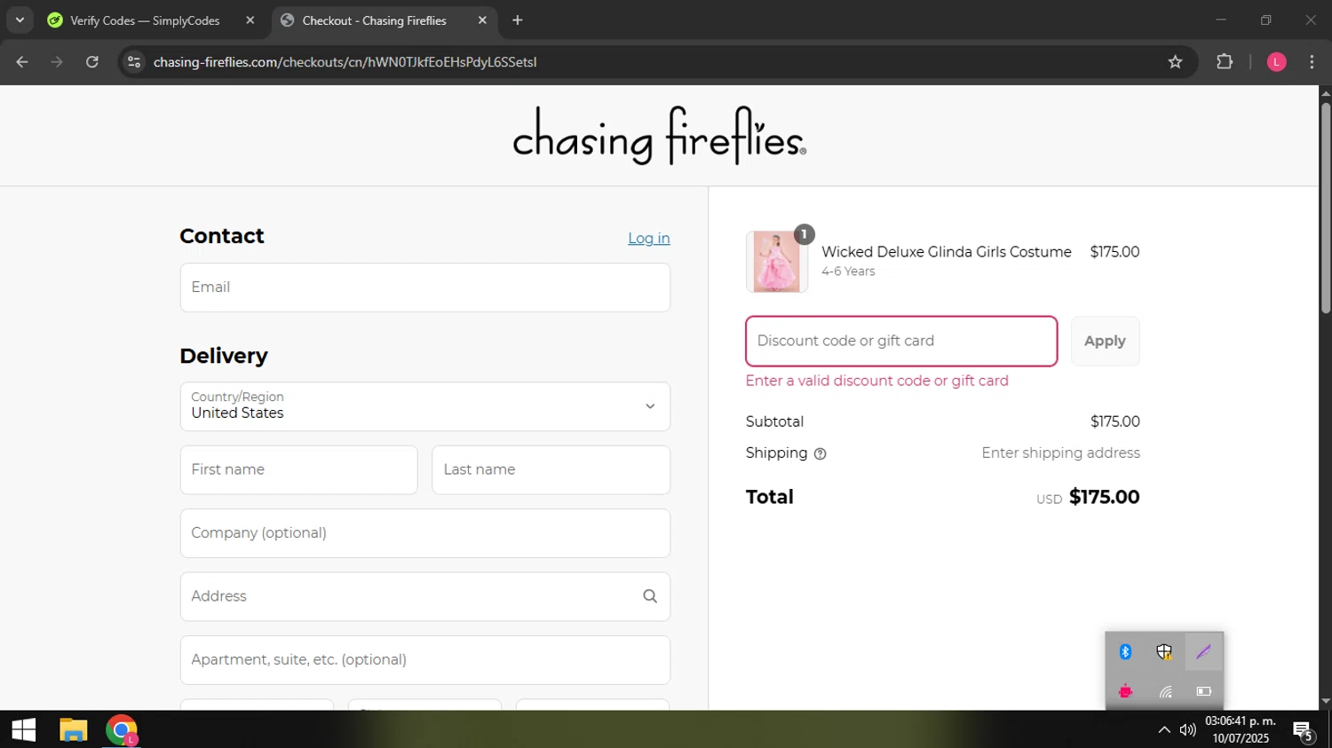Screen dimensions: 1332x748
Task: Click the wireless network tray icon
Action: pos(1165,691)
